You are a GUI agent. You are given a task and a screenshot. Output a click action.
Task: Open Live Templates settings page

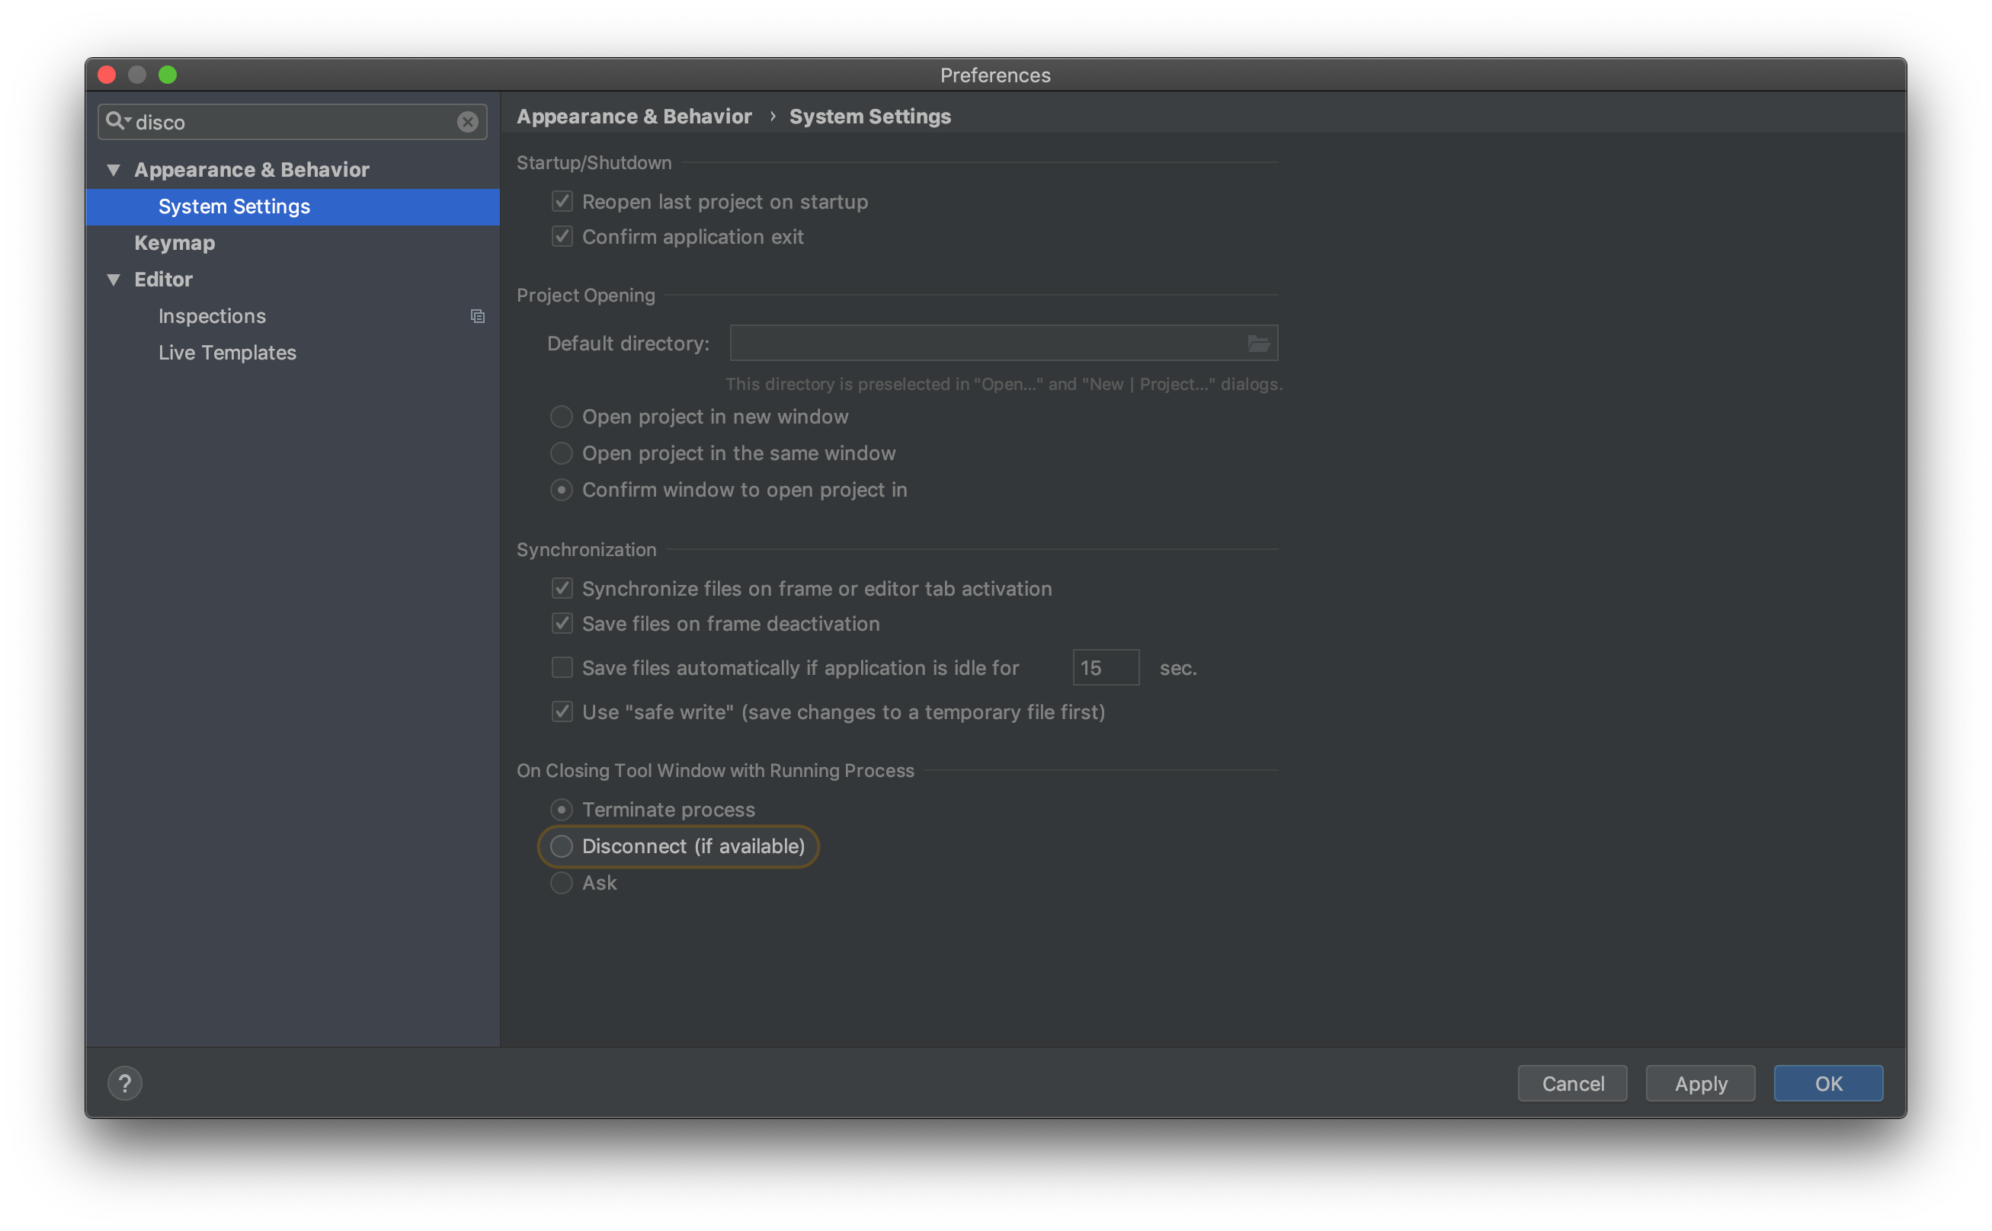(x=227, y=353)
